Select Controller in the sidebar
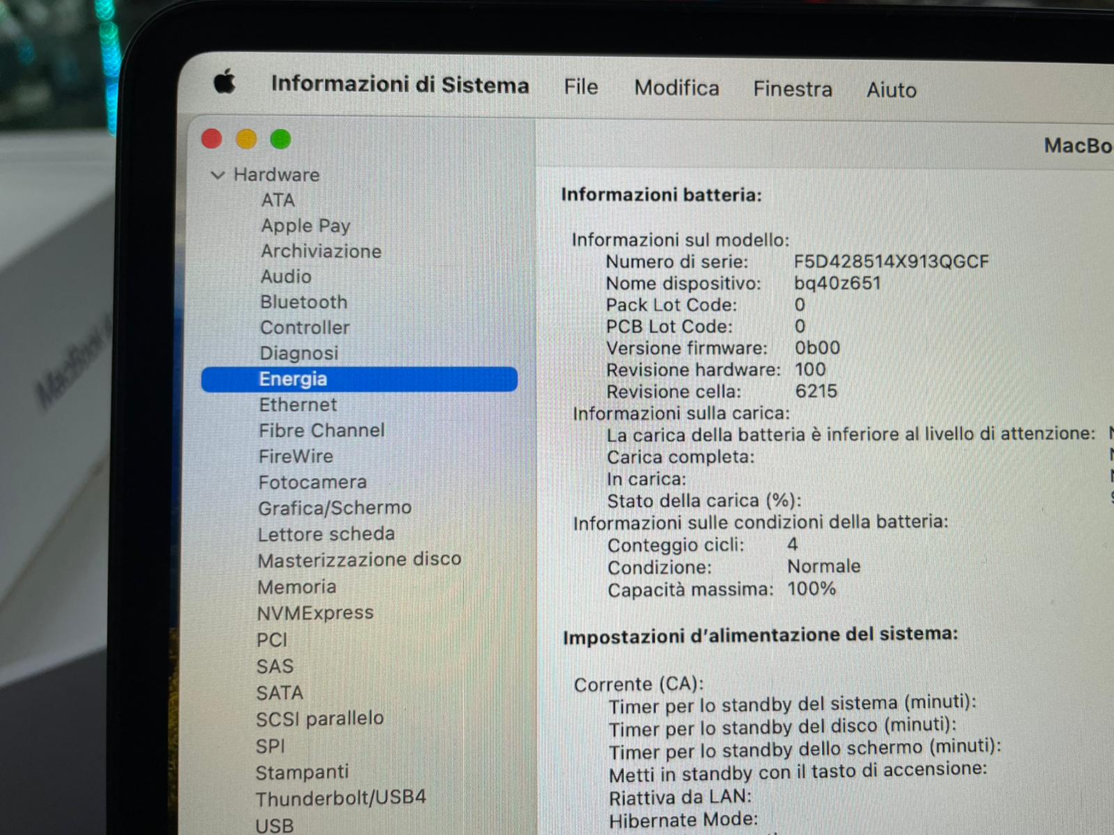The height and width of the screenshot is (835, 1114). pyautogui.click(x=304, y=328)
